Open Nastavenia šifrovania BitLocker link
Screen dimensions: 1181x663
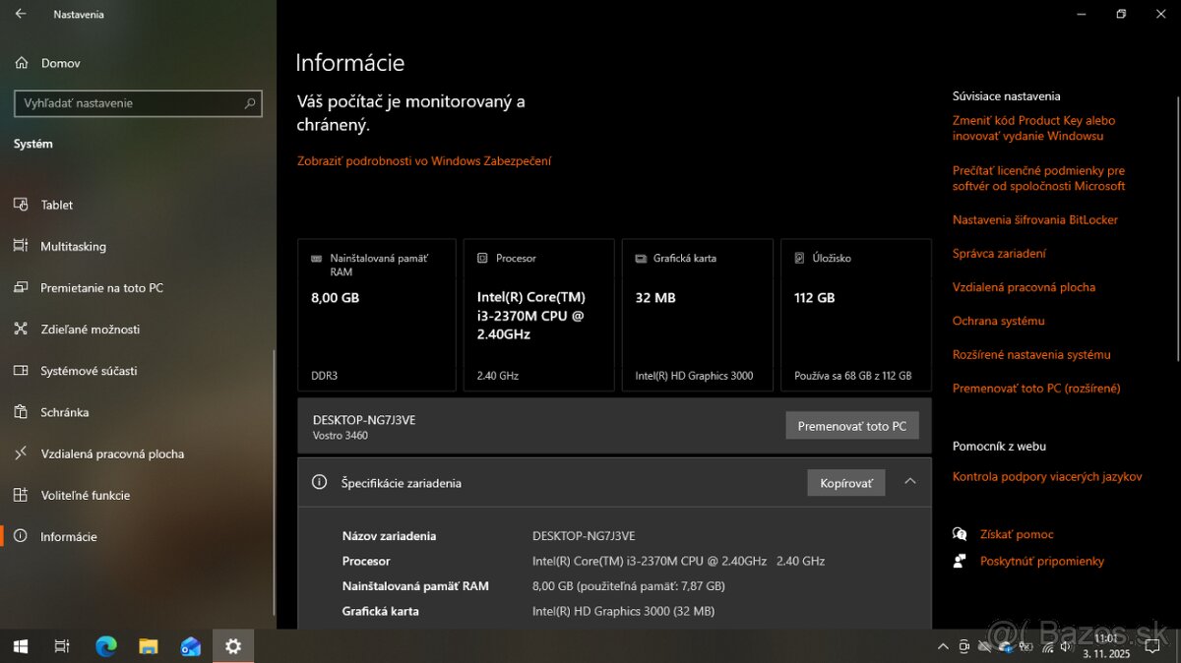point(1034,220)
